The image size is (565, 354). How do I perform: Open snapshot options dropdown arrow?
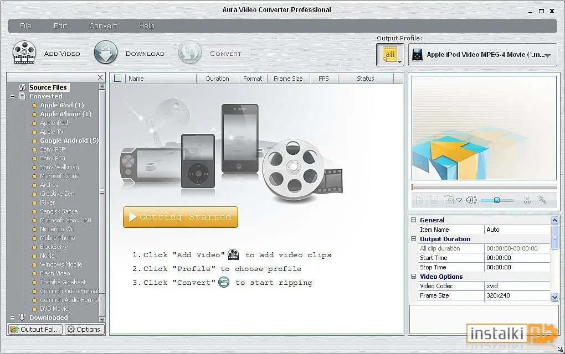tap(459, 200)
